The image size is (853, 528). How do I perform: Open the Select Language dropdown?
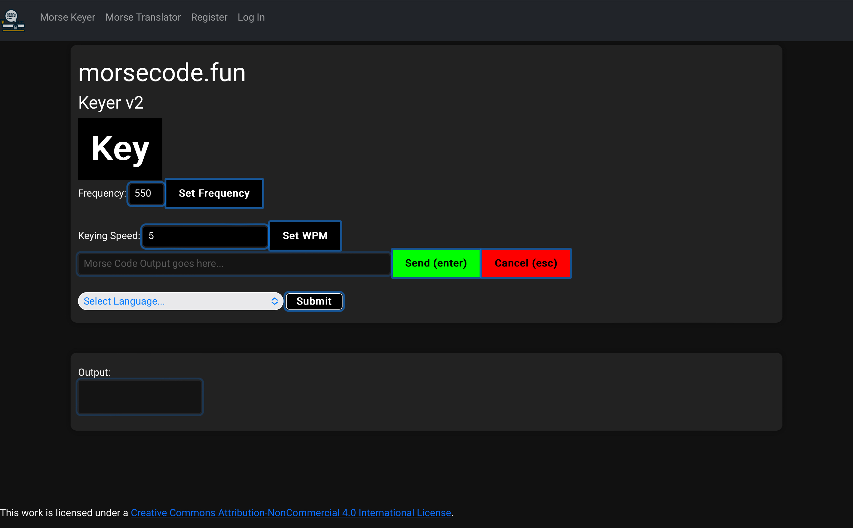pos(175,301)
